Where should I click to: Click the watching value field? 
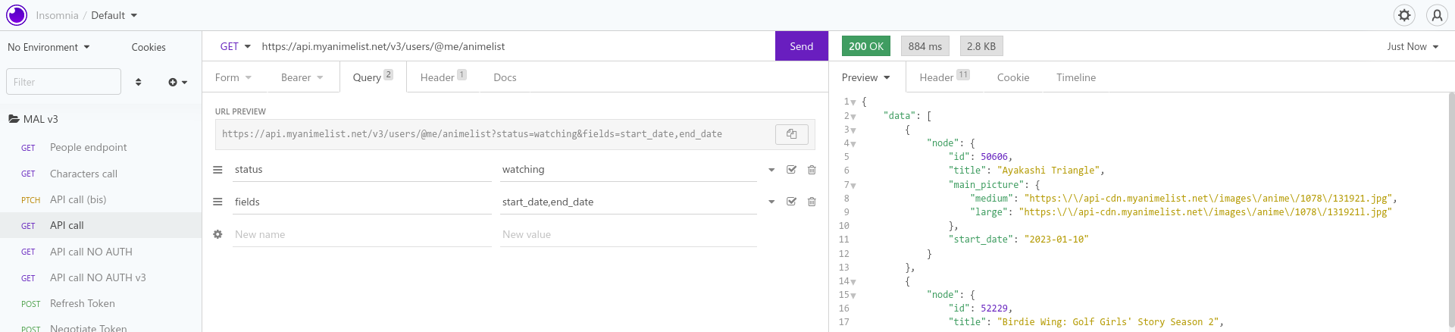pos(628,170)
